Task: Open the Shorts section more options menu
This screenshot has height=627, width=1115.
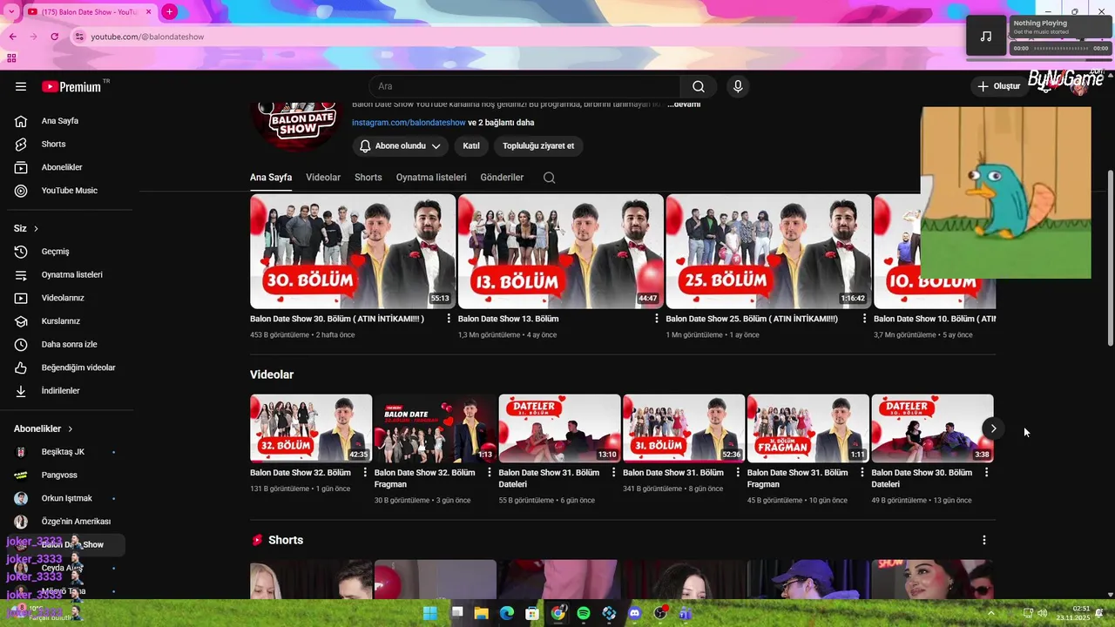Action: click(x=984, y=540)
